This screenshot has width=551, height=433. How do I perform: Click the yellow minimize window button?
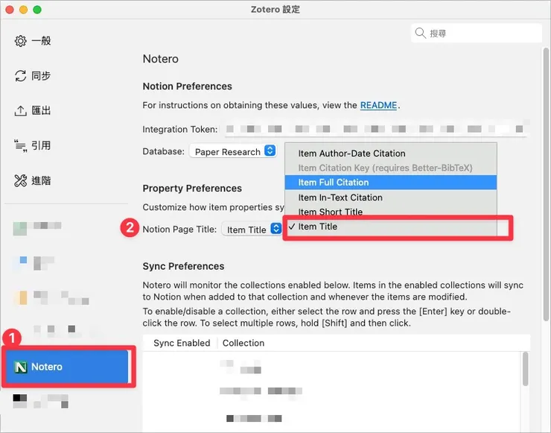click(x=24, y=10)
